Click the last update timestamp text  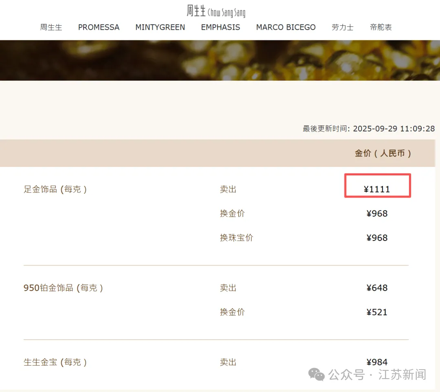click(369, 129)
